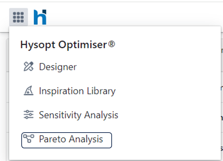Click the Sensitivity Analysis sliders icon

pos(28,115)
